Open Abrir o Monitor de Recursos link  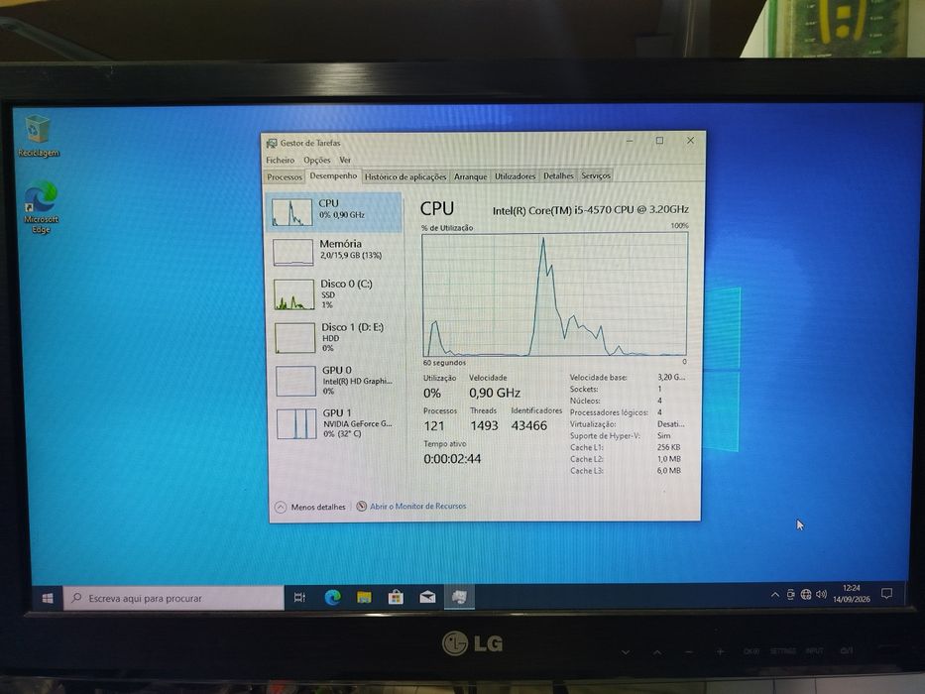[417, 506]
